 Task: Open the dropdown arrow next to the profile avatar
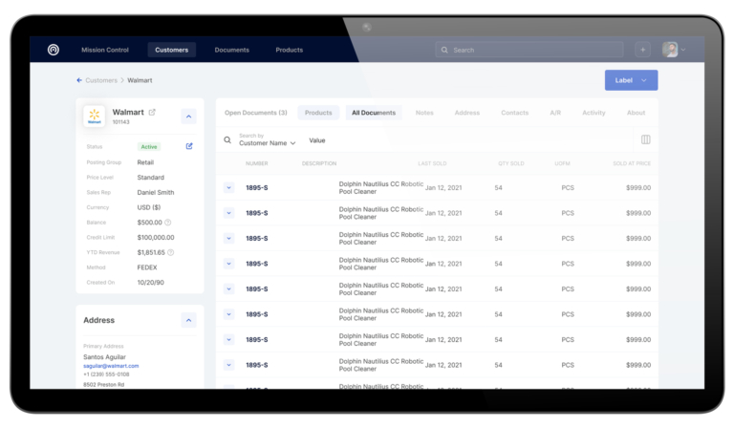click(x=683, y=50)
